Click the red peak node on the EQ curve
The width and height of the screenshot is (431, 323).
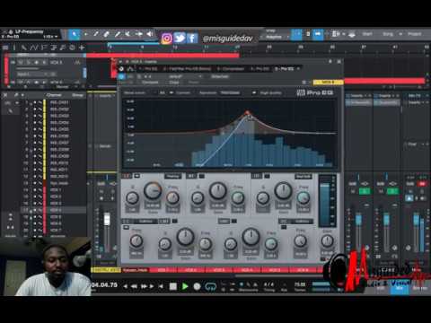pyautogui.click(x=247, y=113)
